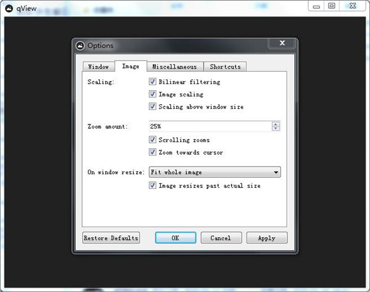Screen dimensions: 370x292
Task: Turn off Scrolling zooms option
Action: (152, 140)
